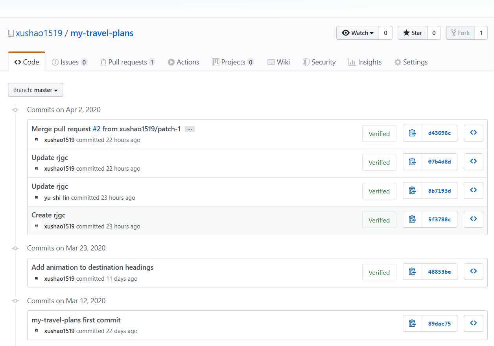Open the my-travel-plans repository link
494x346 pixels.
pyautogui.click(x=102, y=33)
